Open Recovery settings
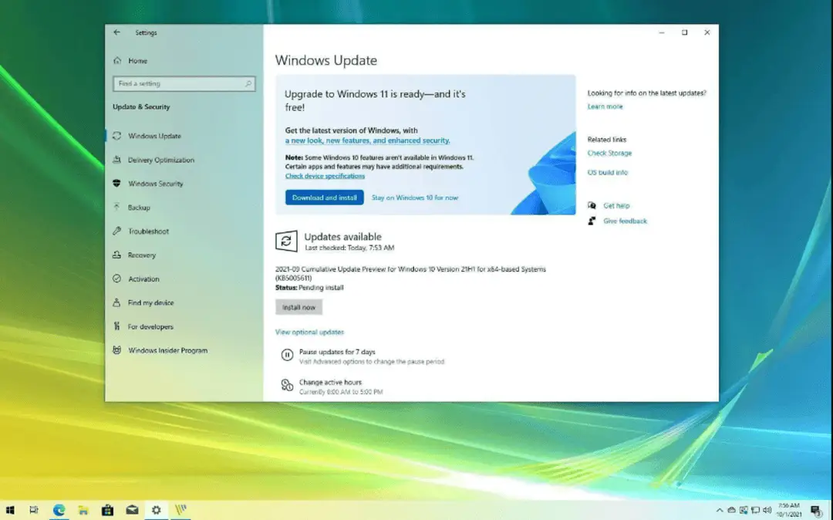833x520 pixels. (142, 255)
